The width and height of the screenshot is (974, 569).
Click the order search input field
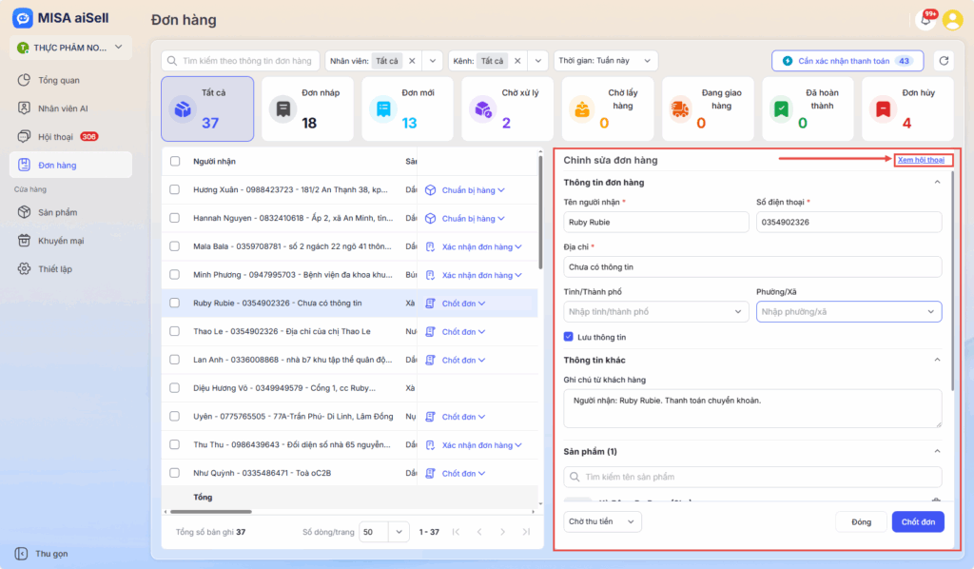pyautogui.click(x=243, y=61)
